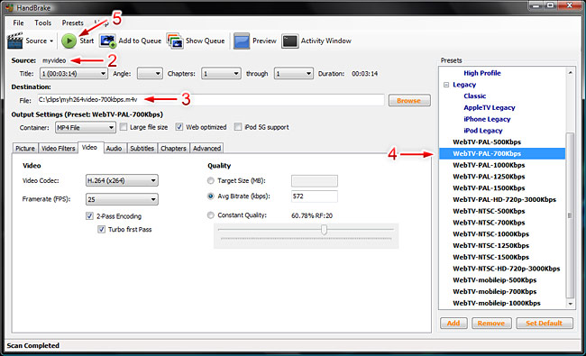
Task: Open the Framerate (FPS) dropdown
Action: pos(122,199)
